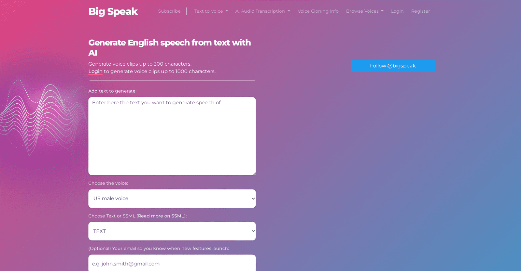Expand the AI Audio Transcription menu
This screenshot has width=521, height=271.
click(262, 11)
